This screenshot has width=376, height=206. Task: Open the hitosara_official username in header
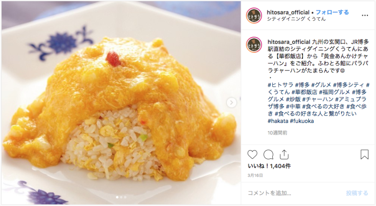[x=288, y=12]
